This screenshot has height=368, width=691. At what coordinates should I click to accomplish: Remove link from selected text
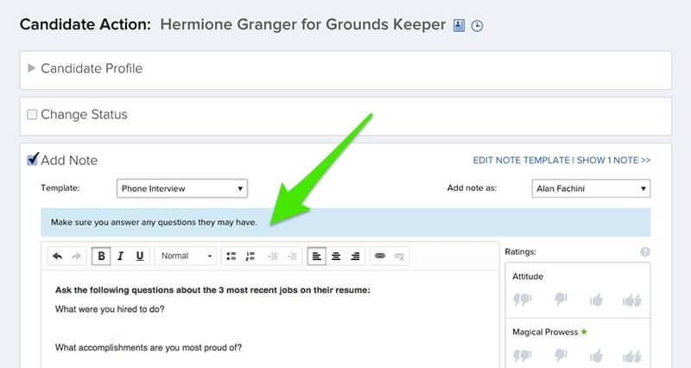[x=399, y=256]
